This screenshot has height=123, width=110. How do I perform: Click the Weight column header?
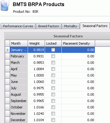[x=36, y=43]
